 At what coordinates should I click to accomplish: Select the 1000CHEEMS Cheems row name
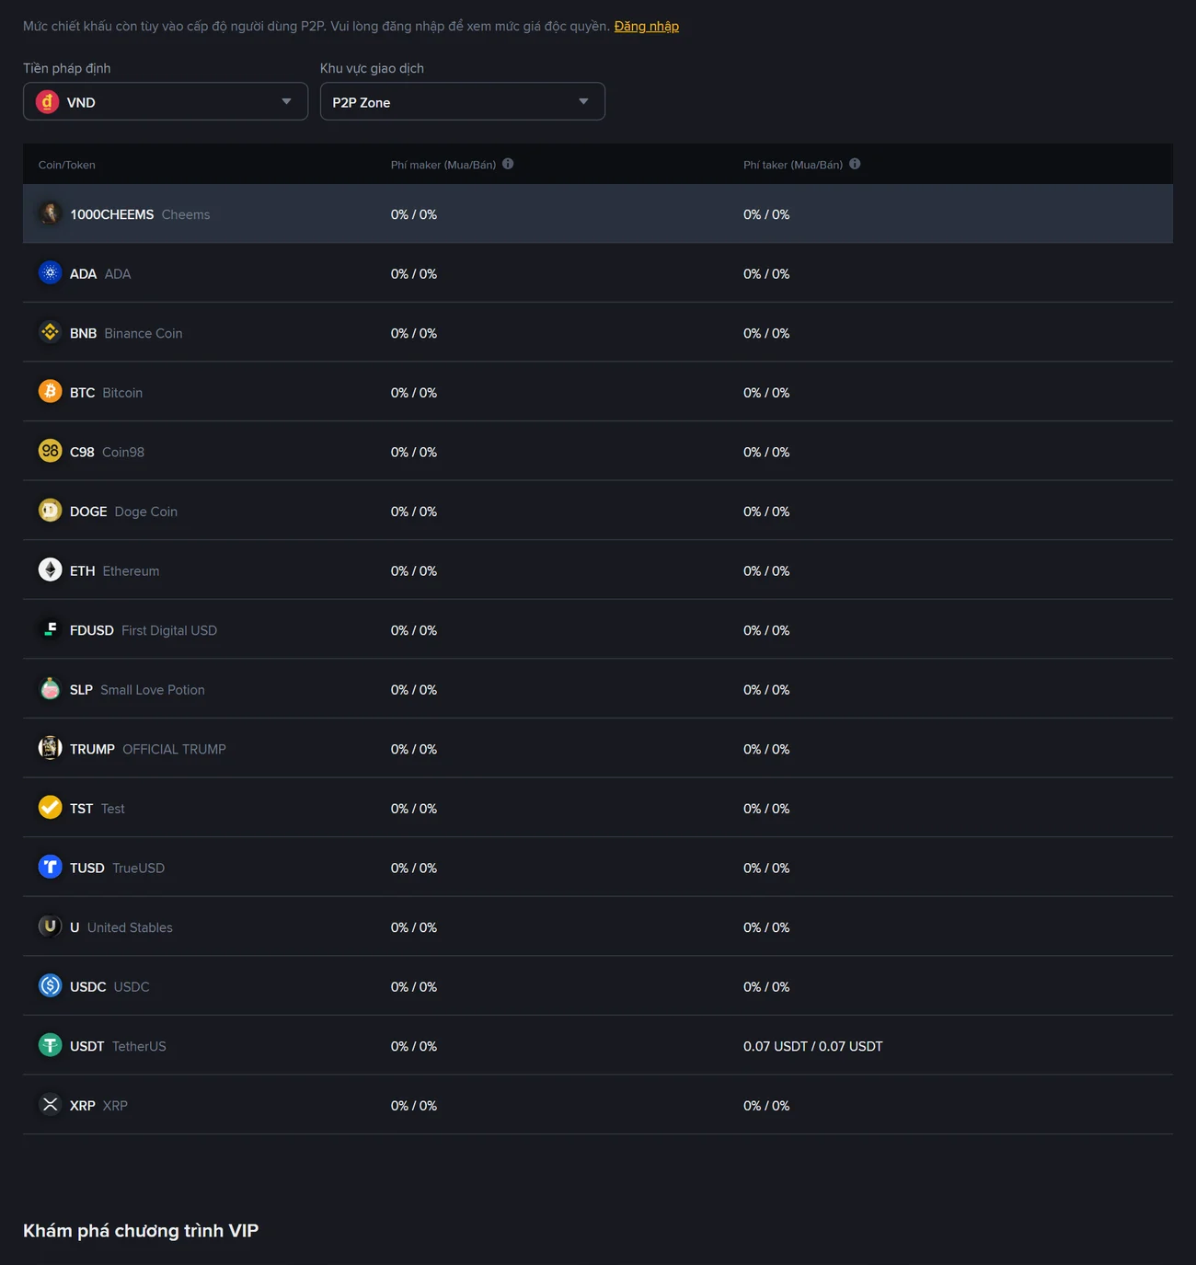point(140,214)
